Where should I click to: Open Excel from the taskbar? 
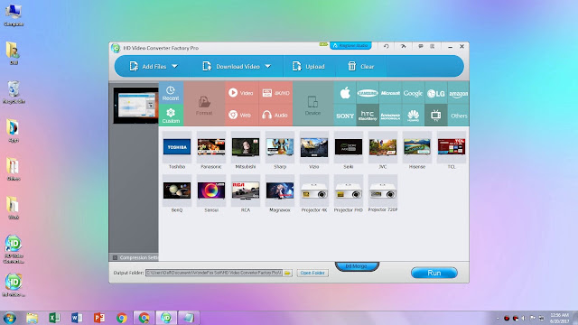[x=54, y=318]
